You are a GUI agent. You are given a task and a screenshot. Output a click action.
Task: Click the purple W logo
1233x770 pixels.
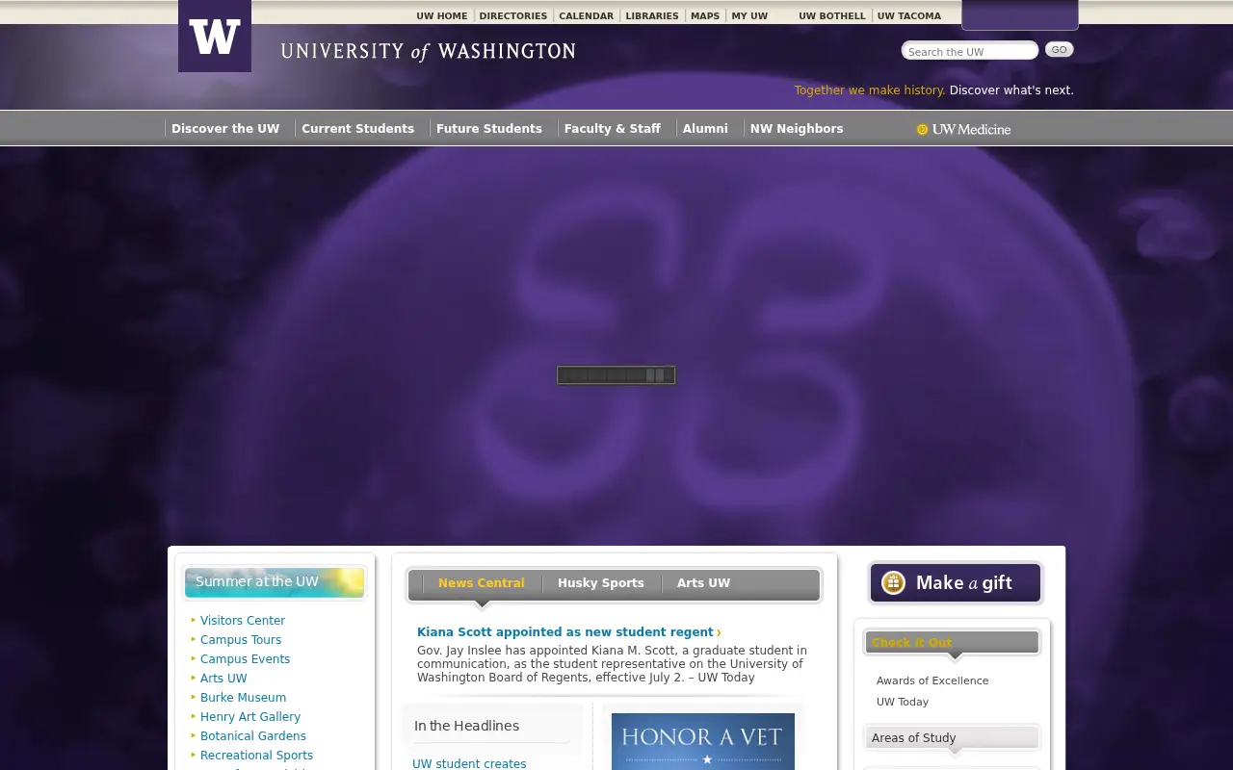(215, 36)
